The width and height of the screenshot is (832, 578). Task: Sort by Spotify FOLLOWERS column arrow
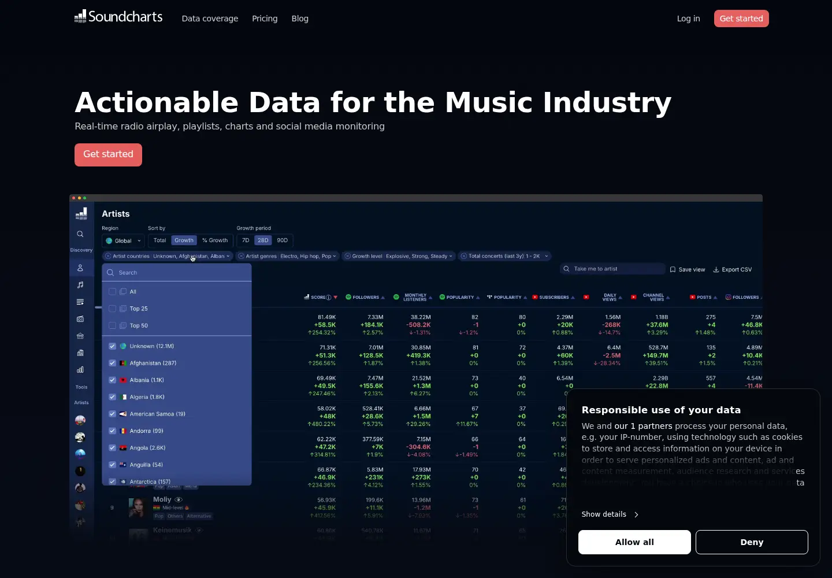[x=383, y=298]
